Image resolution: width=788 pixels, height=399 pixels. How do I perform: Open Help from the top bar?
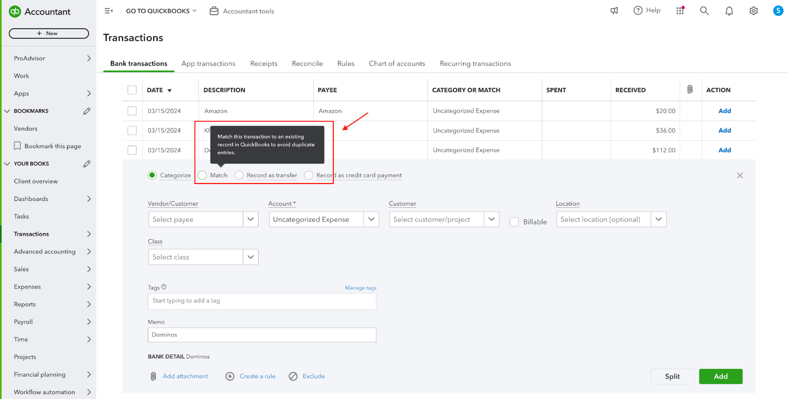point(647,10)
